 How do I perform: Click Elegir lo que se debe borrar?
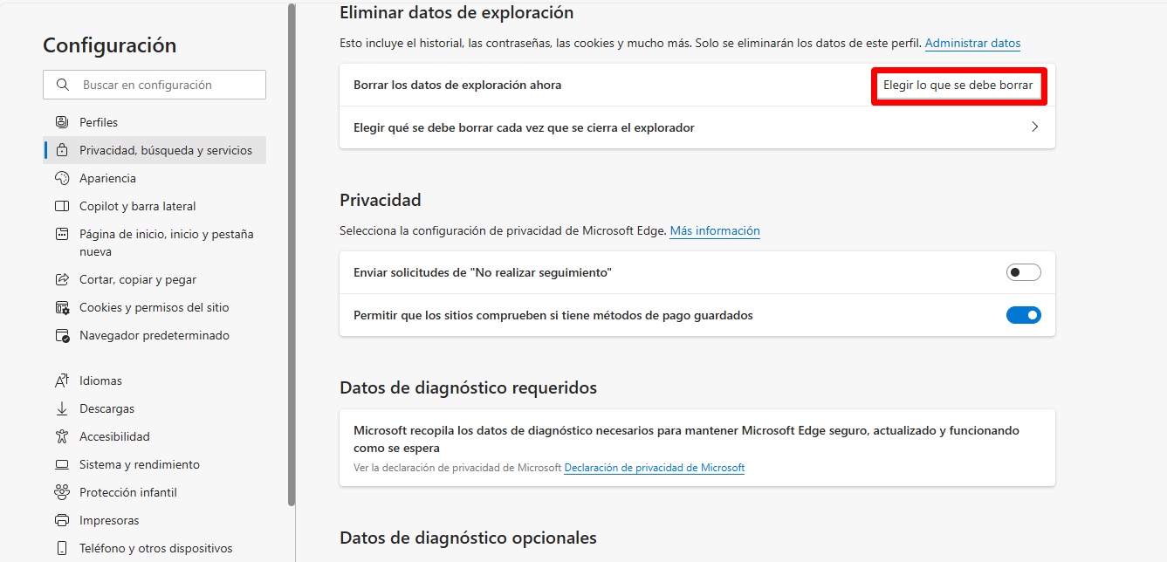click(x=958, y=86)
